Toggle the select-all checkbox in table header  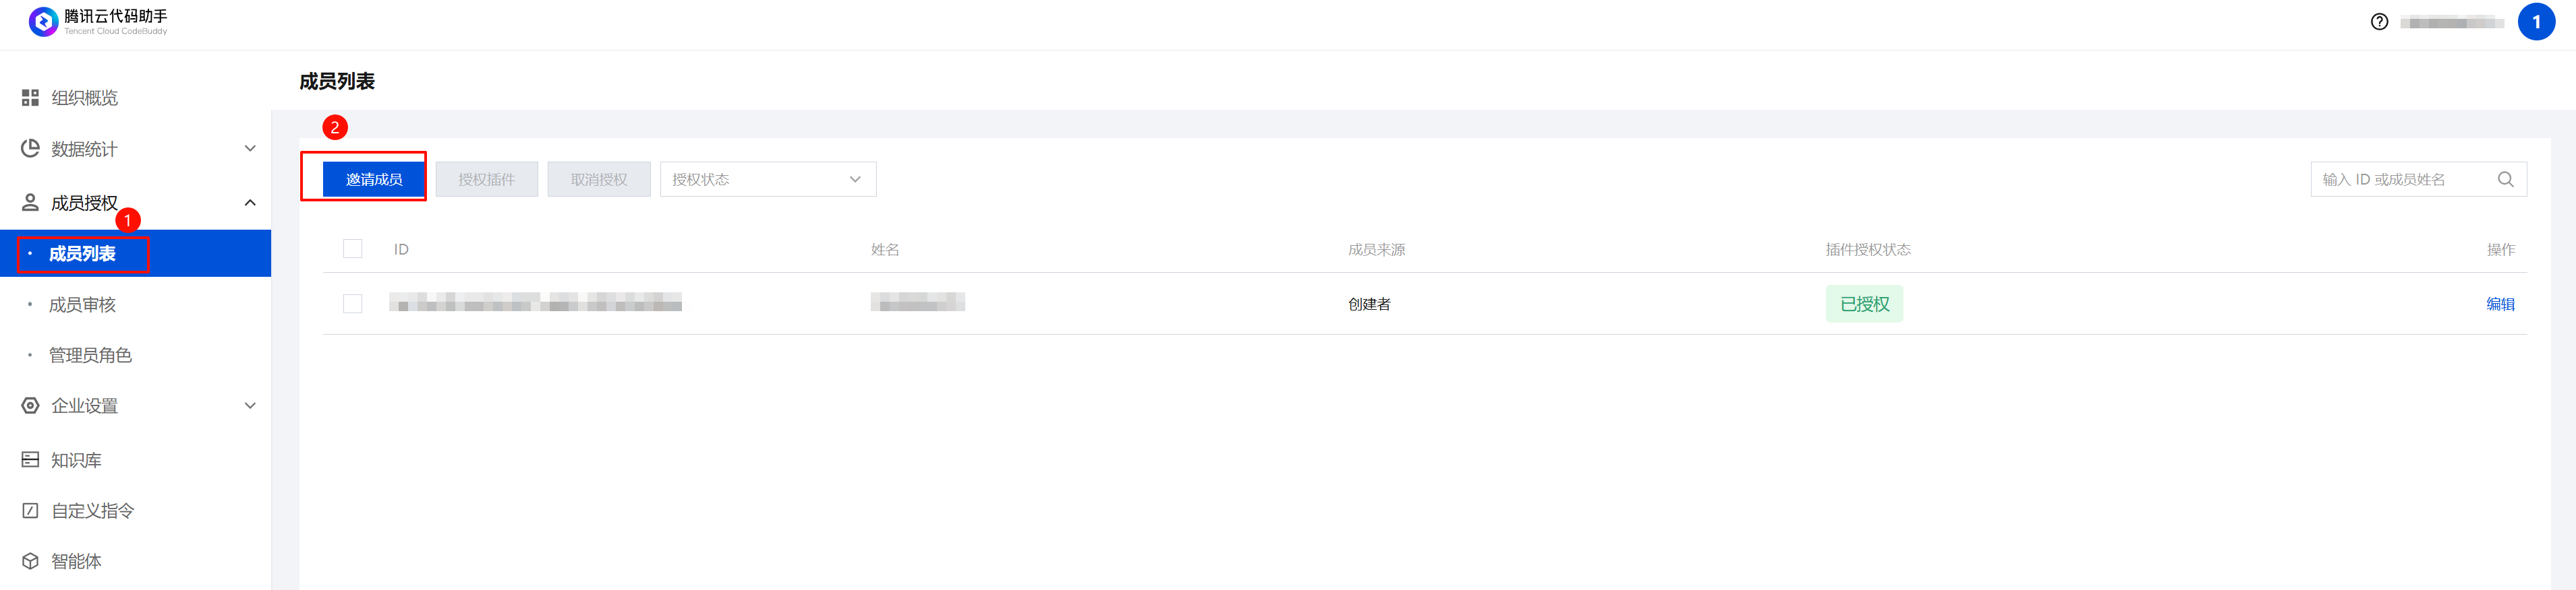[353, 249]
